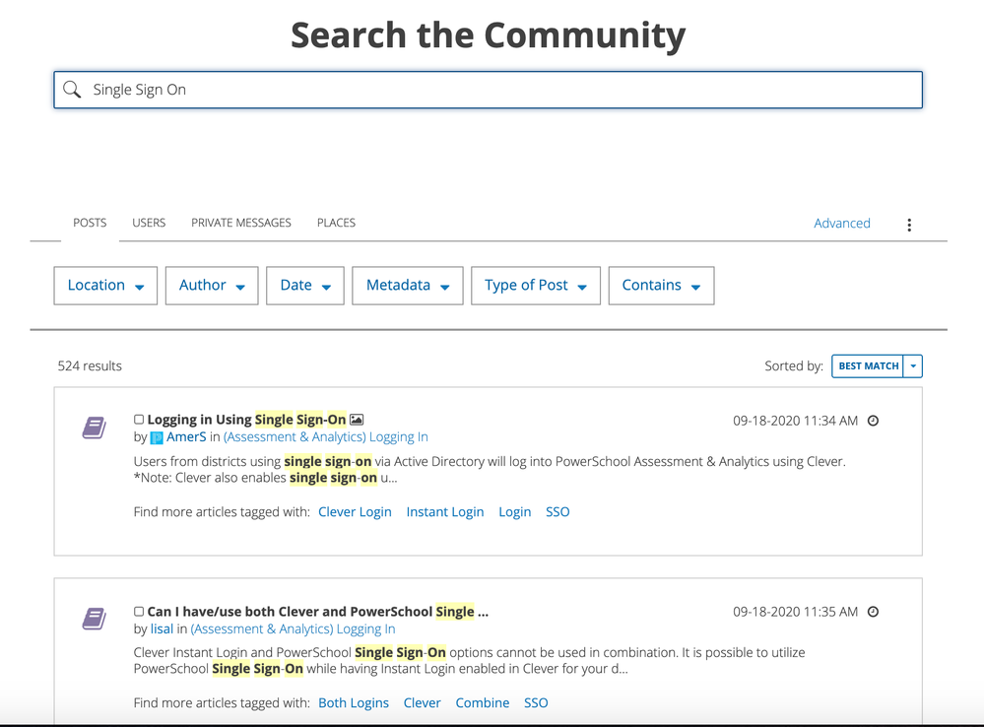The height and width of the screenshot is (727, 984).
Task: Click the Clever Login tag
Action: (x=355, y=512)
